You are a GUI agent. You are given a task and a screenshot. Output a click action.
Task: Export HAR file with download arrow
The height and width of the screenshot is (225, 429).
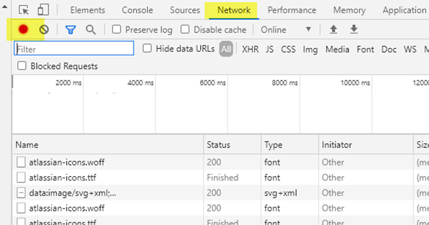[x=354, y=29]
